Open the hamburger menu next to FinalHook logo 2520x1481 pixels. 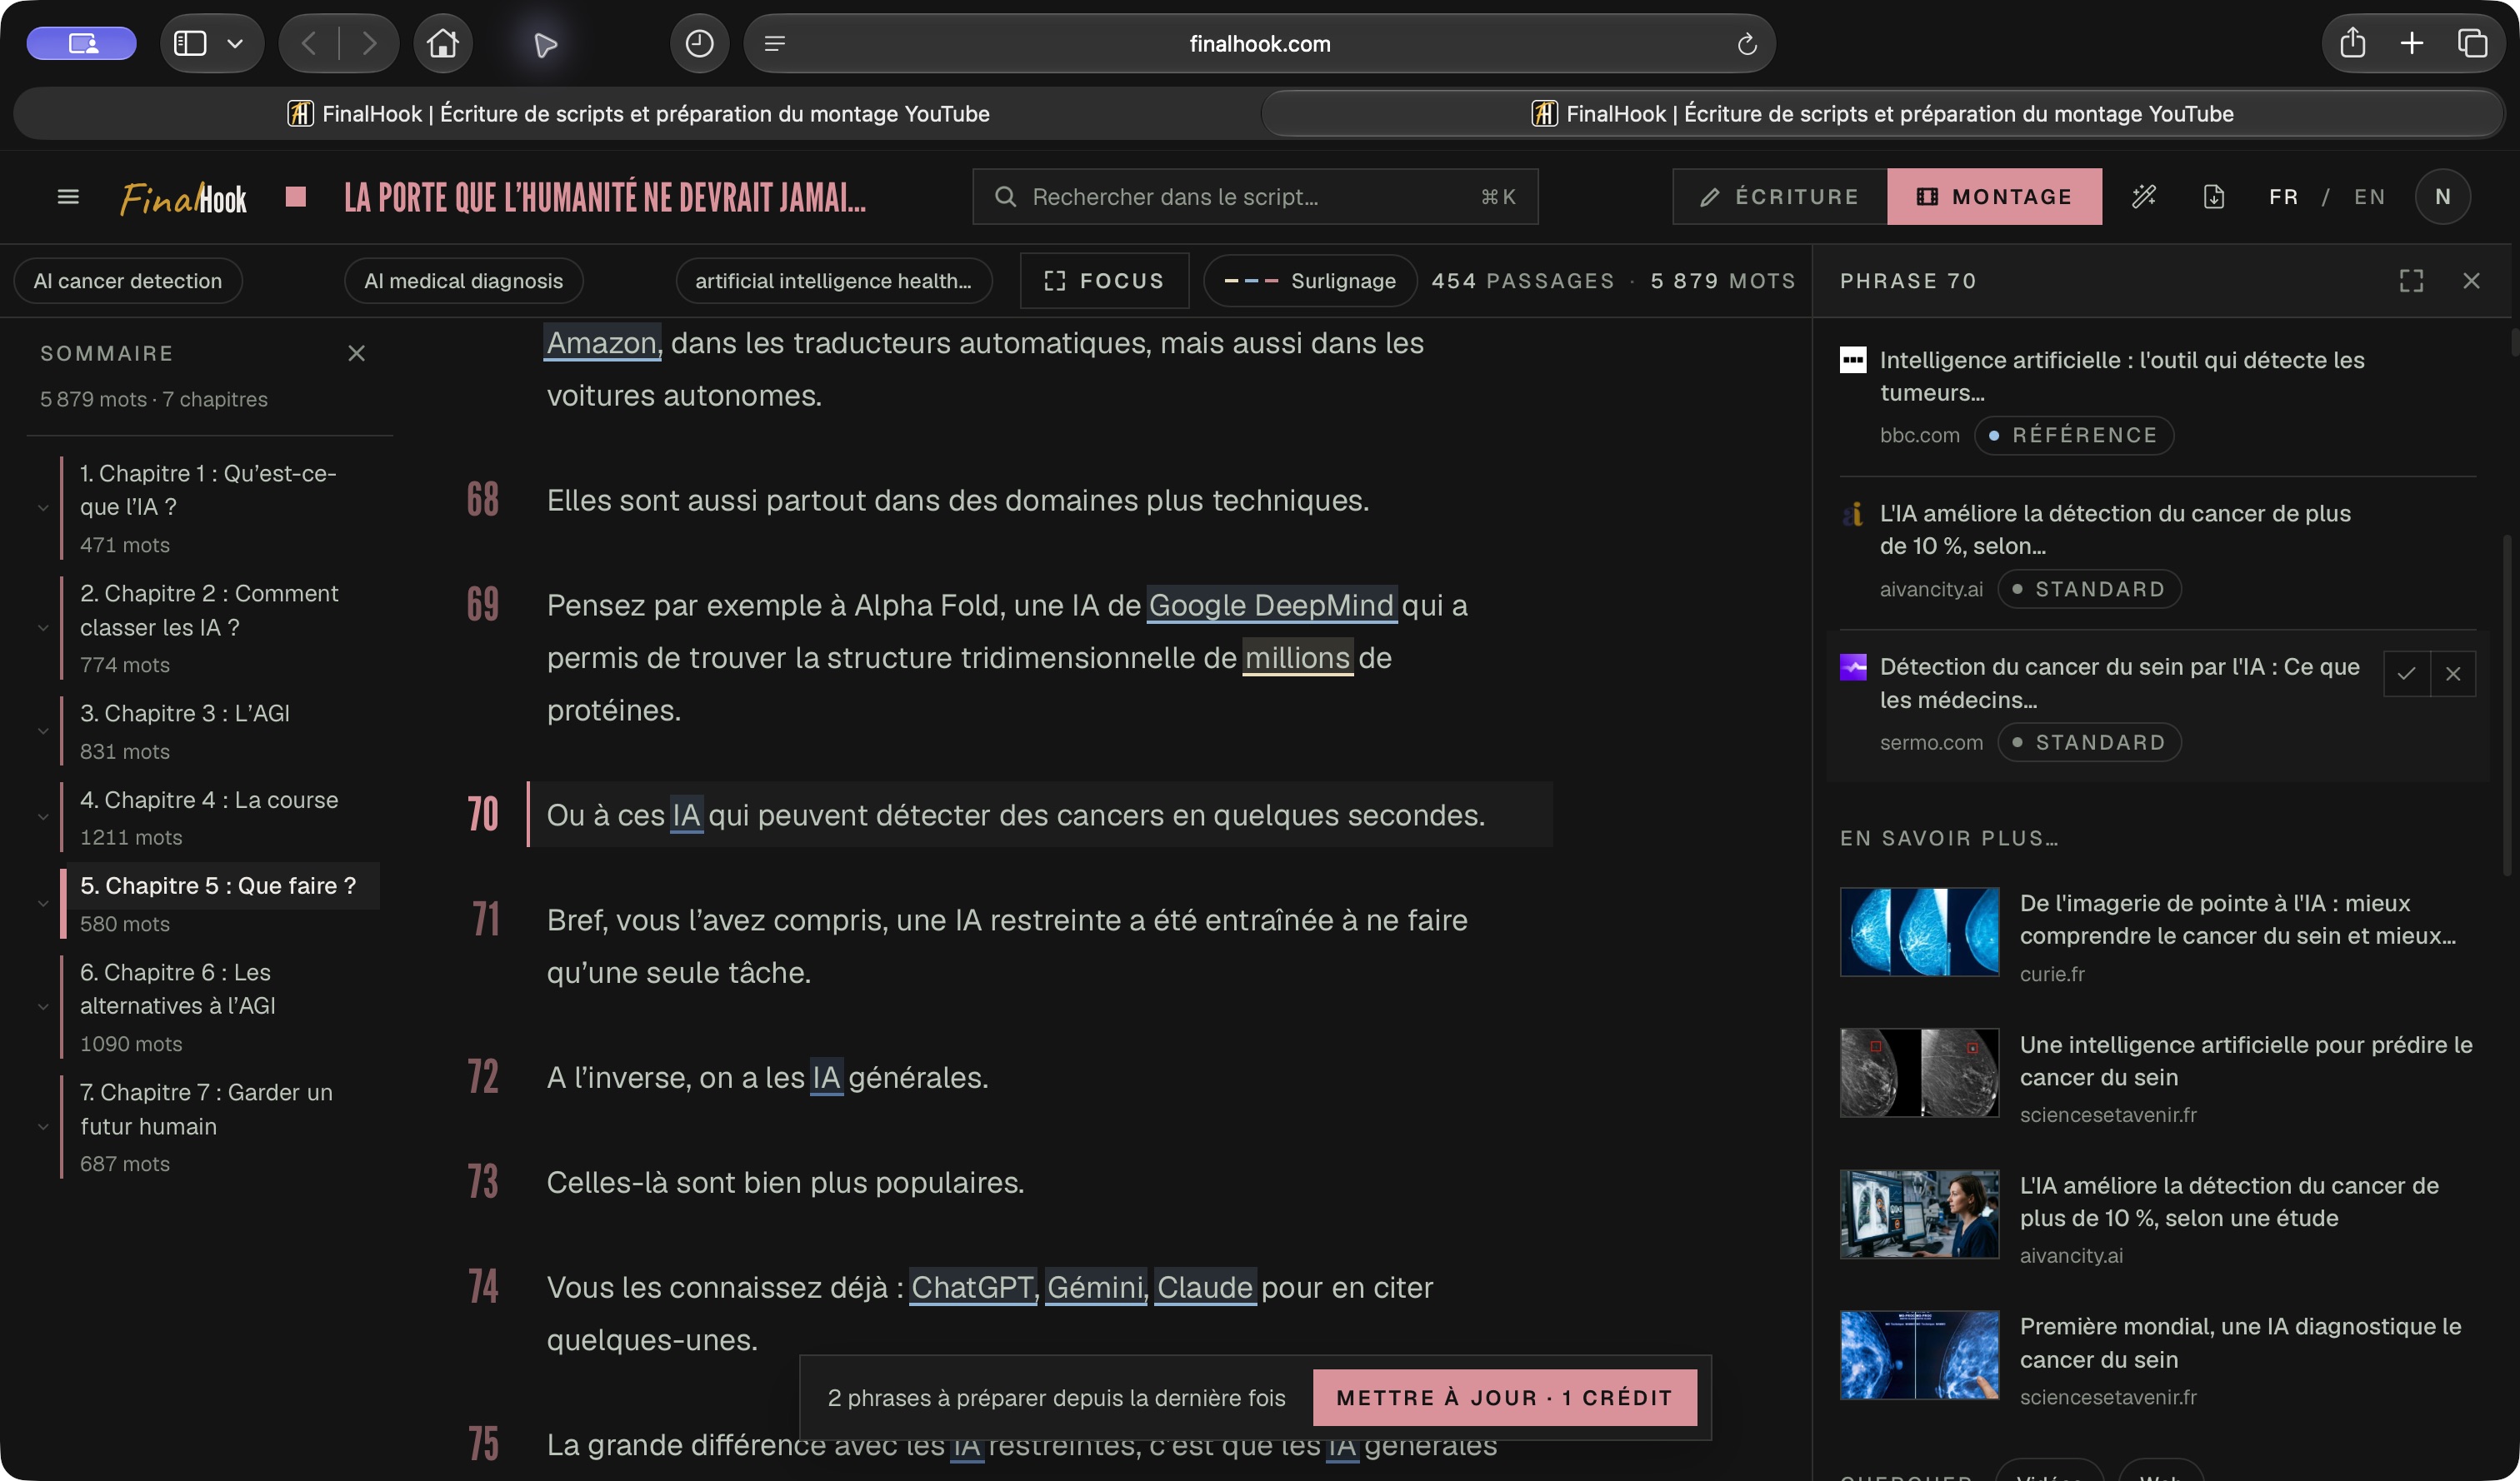68,197
